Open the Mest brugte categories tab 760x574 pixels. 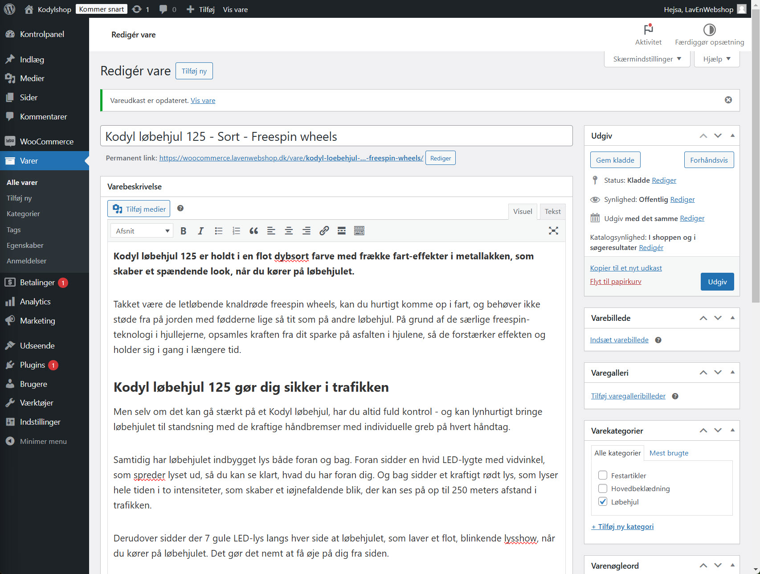point(669,453)
